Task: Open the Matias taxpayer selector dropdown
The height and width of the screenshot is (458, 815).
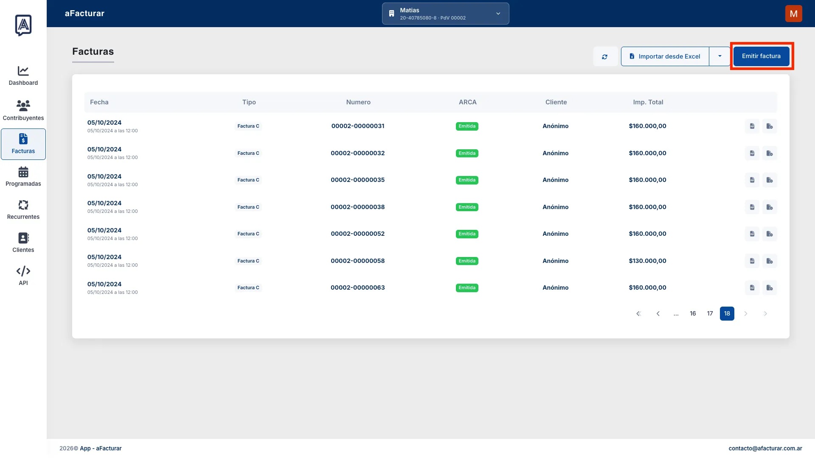Action: pyautogui.click(x=445, y=14)
